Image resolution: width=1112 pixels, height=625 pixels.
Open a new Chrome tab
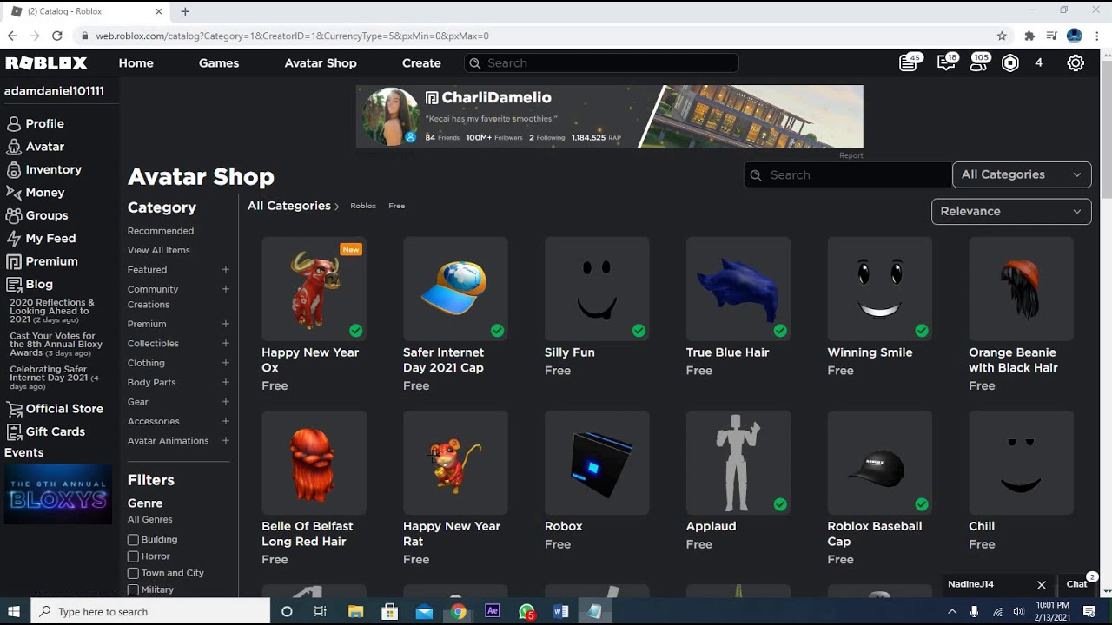[x=185, y=11]
